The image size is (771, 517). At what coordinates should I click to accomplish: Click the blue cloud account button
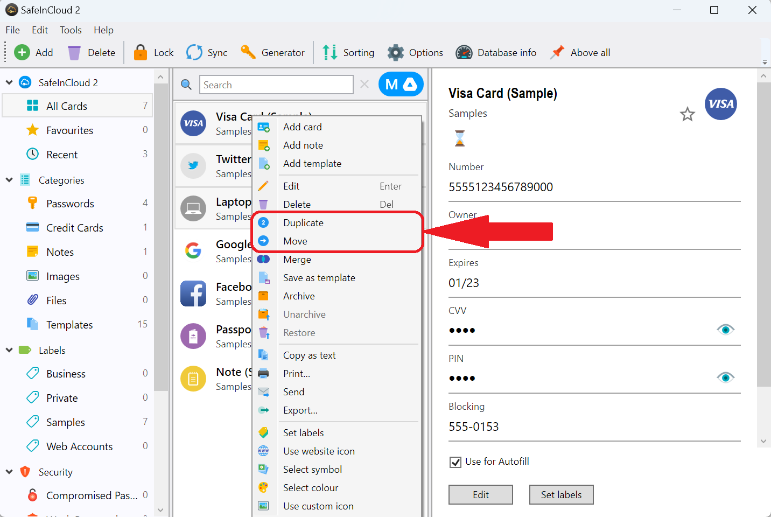click(401, 84)
